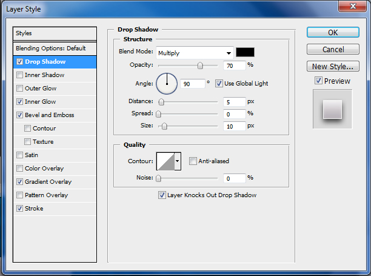
Task: Enable the Inner Shadow checkbox
Action: coord(19,75)
